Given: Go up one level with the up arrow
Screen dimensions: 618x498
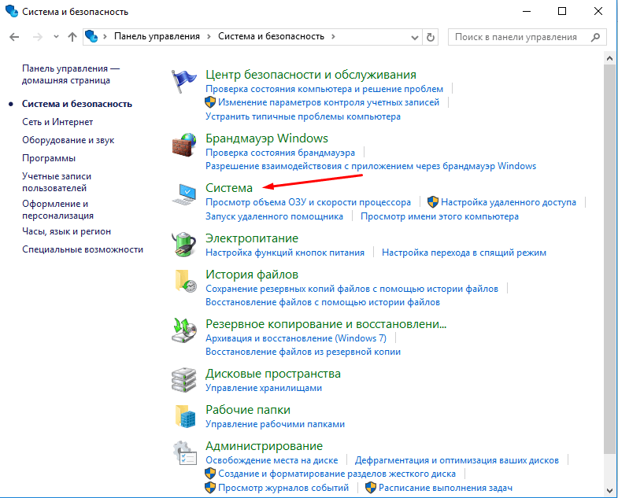Looking at the screenshot, I should click(x=72, y=37).
